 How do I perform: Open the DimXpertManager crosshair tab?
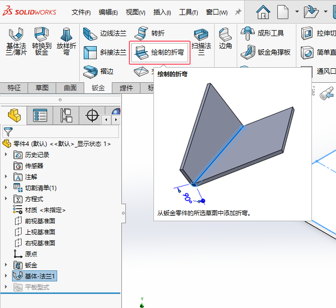pos(92,115)
